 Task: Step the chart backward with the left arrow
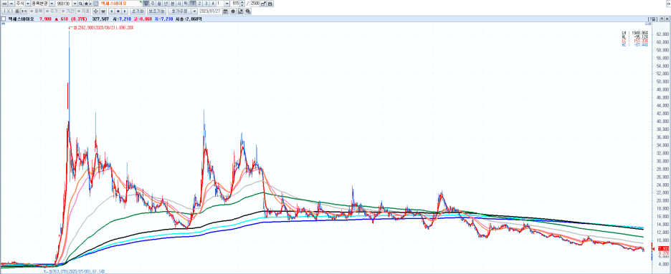click(112, 11)
